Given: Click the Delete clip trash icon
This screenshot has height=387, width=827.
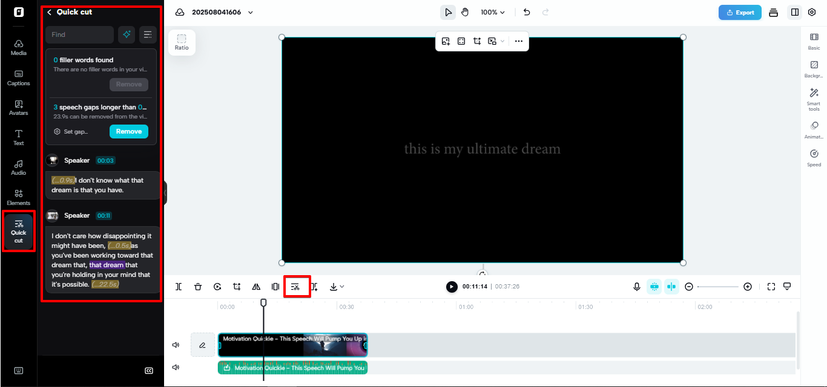Looking at the screenshot, I should [198, 286].
